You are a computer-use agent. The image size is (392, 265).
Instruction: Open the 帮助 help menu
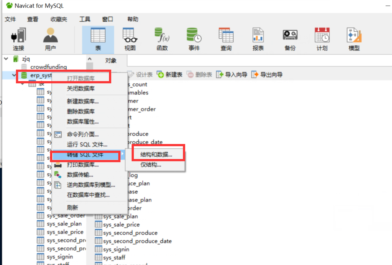click(x=133, y=19)
